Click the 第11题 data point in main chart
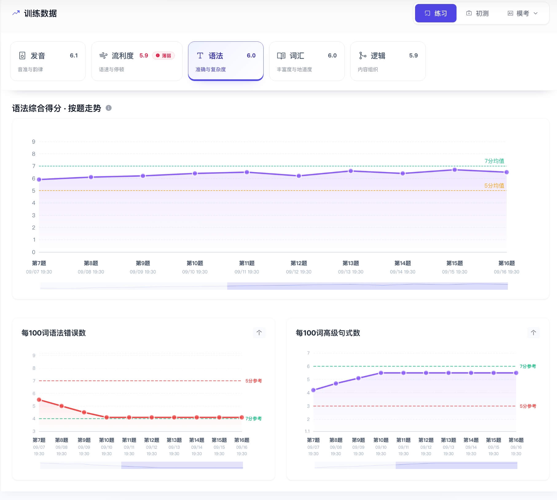557x500 pixels. point(247,172)
